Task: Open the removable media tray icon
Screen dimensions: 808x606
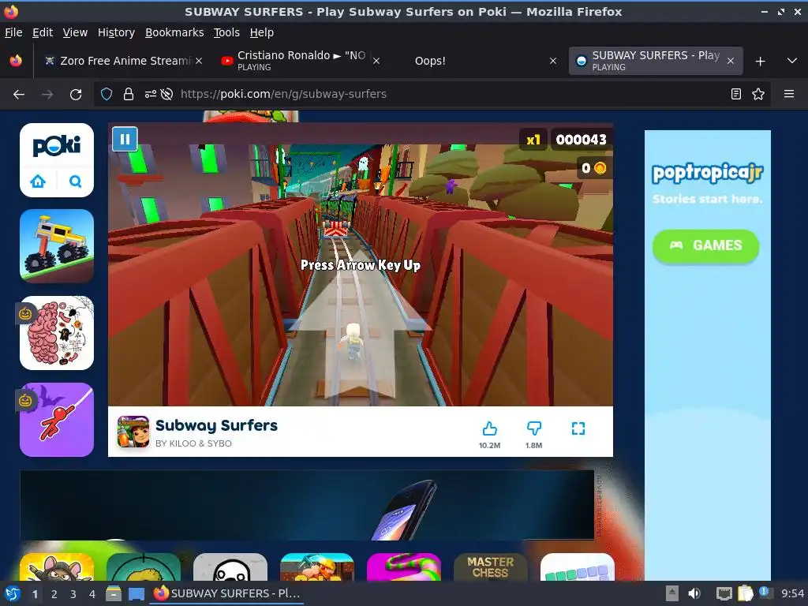Action: (671, 593)
